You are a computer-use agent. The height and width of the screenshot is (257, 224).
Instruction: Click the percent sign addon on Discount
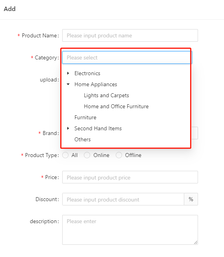[191, 199]
